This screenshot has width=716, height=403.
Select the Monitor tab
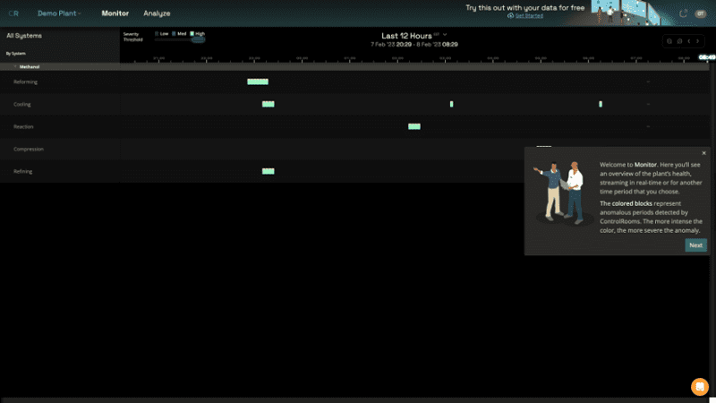[x=115, y=13]
